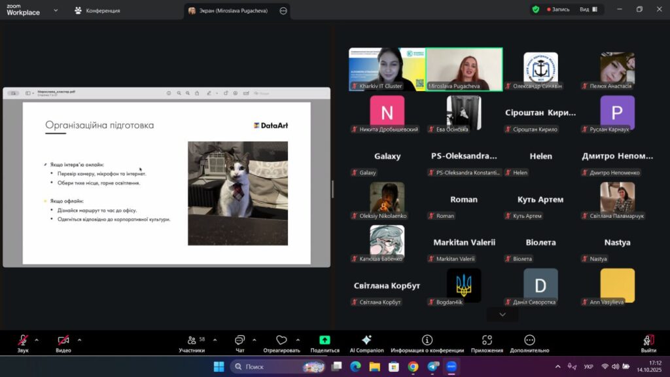Expand audio options arrow next to Звук

[x=37, y=340]
